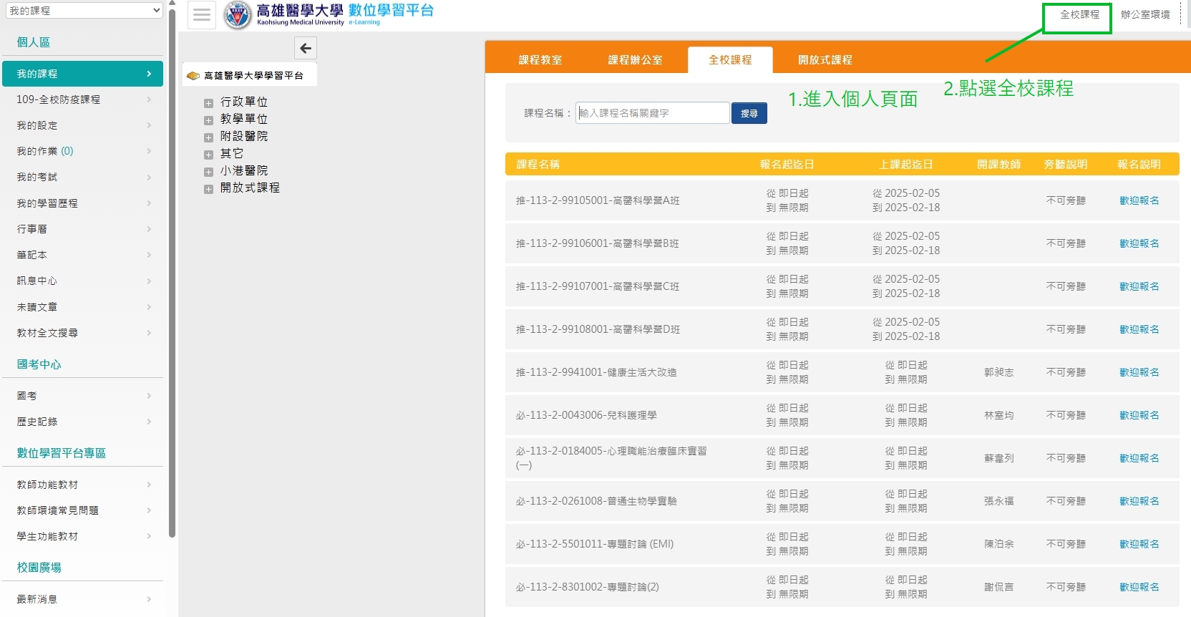Viewport: 1191px width, 617px height.
Task: Click the Kaohsiung Medical University logo
Action: (238, 15)
